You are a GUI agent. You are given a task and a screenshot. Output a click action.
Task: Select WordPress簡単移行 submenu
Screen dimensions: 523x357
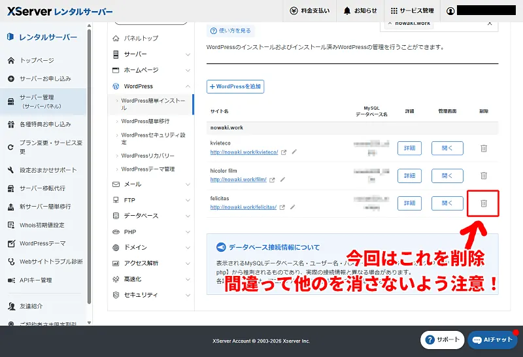click(x=145, y=121)
